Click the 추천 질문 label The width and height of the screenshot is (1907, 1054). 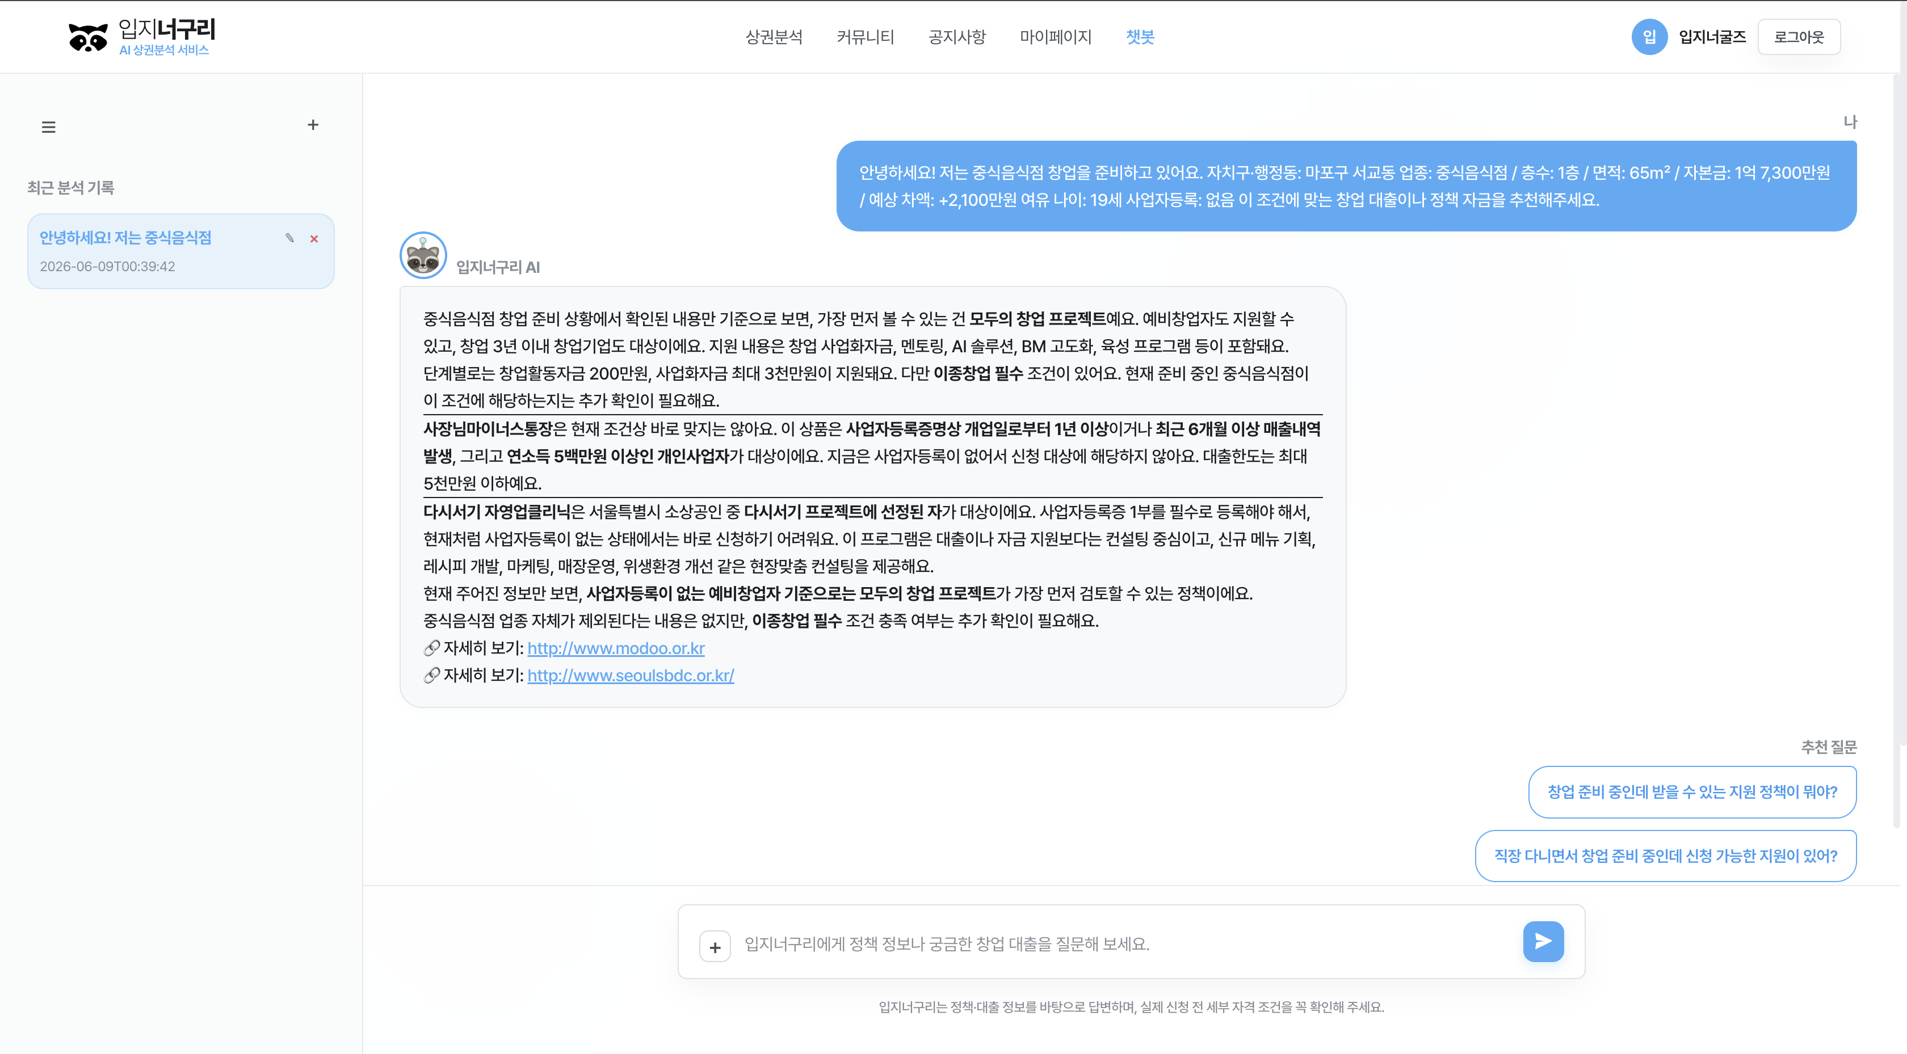[x=1829, y=747]
